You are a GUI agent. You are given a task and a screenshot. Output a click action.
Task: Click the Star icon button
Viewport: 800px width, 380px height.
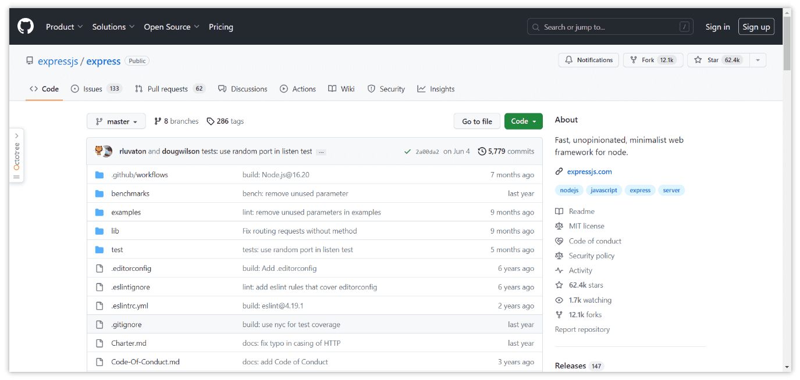pyautogui.click(x=698, y=60)
